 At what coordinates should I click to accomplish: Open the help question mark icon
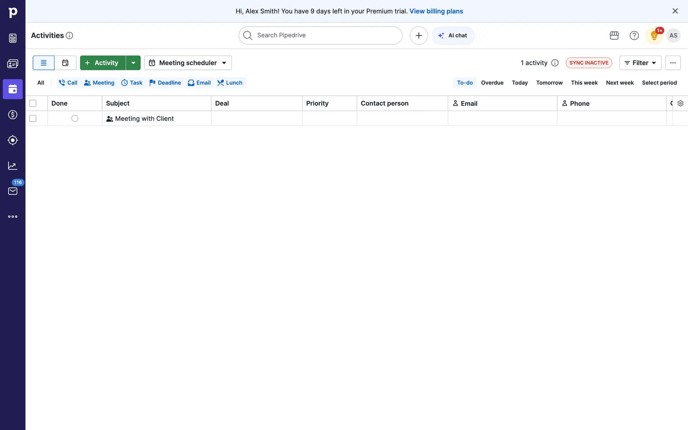pyautogui.click(x=634, y=35)
